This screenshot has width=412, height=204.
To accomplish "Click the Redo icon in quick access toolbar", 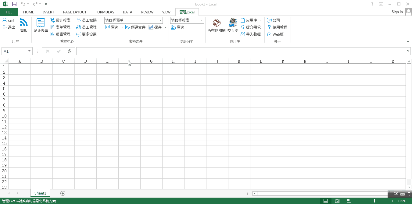I will coord(35,4).
